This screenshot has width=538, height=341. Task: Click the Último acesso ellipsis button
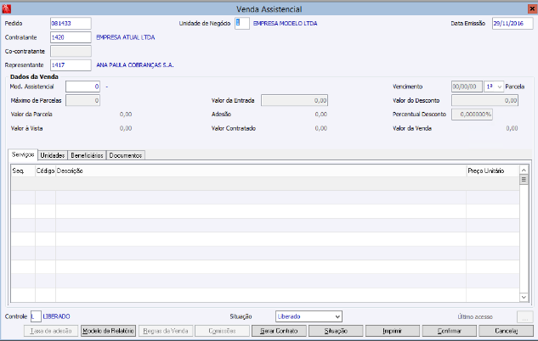525,317
